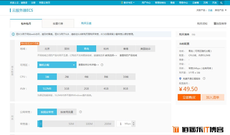Open 购买云盘 tab
The width and height of the screenshot is (230, 135).
86,23
